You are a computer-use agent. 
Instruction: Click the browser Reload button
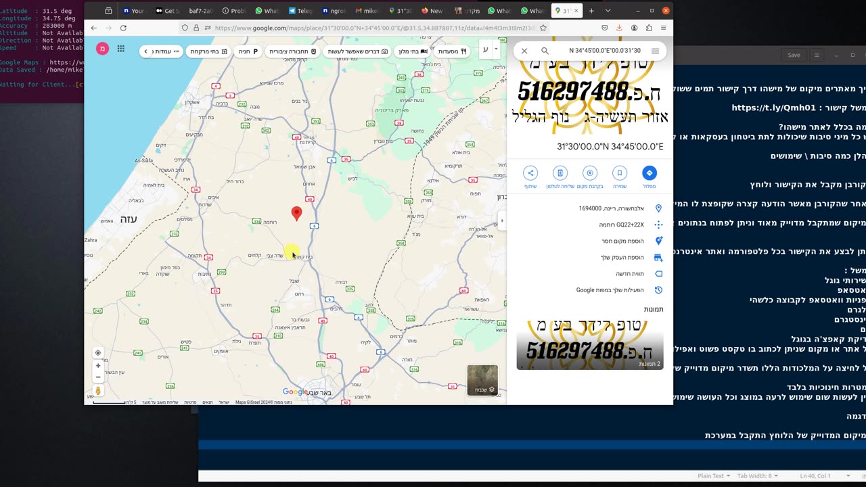pyautogui.click(x=123, y=28)
